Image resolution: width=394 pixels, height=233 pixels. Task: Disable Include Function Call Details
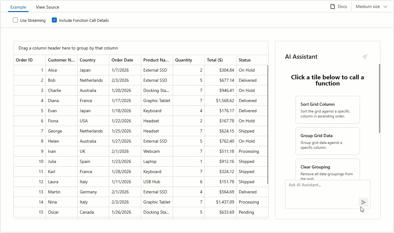tap(54, 20)
